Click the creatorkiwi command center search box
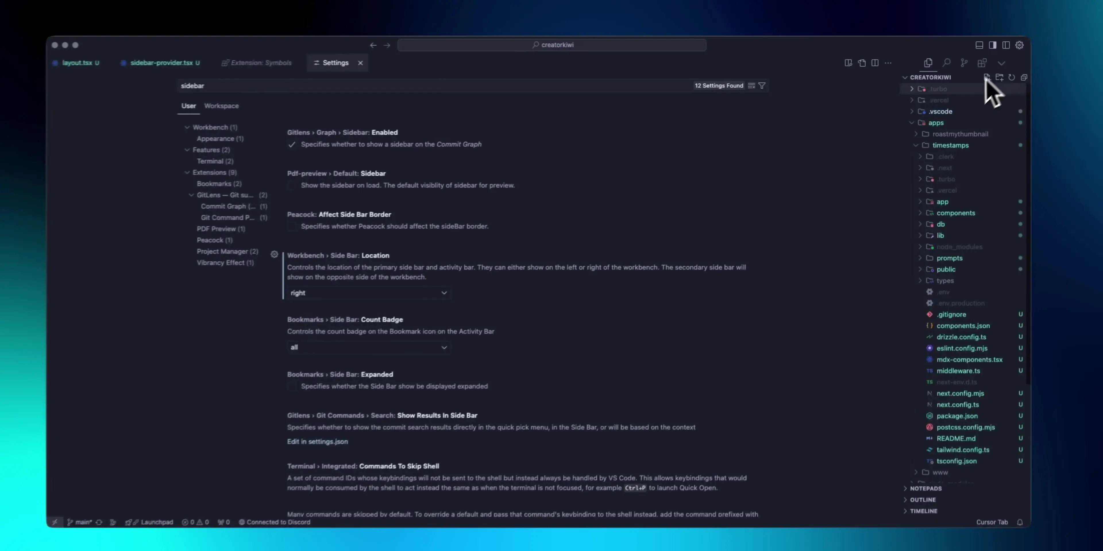The height and width of the screenshot is (551, 1103). click(x=551, y=45)
